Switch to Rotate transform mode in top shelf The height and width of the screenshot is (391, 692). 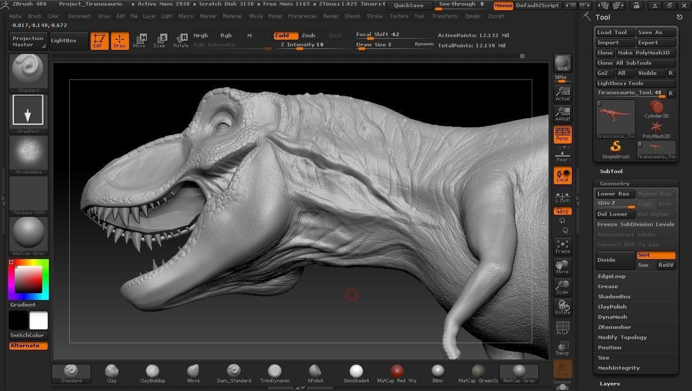pos(181,41)
